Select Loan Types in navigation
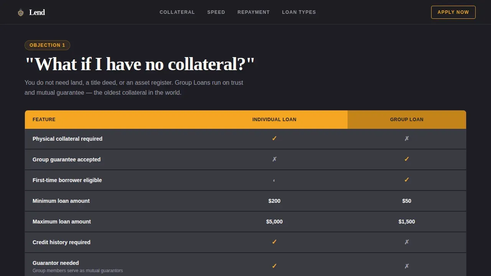Screen dimensions: 491x276 coord(299,12)
